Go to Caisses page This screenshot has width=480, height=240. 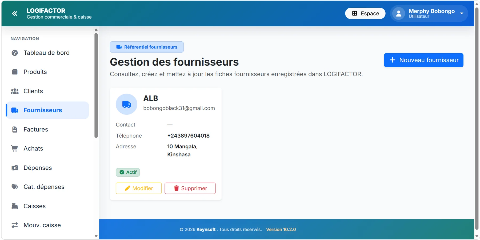[x=47, y=206]
